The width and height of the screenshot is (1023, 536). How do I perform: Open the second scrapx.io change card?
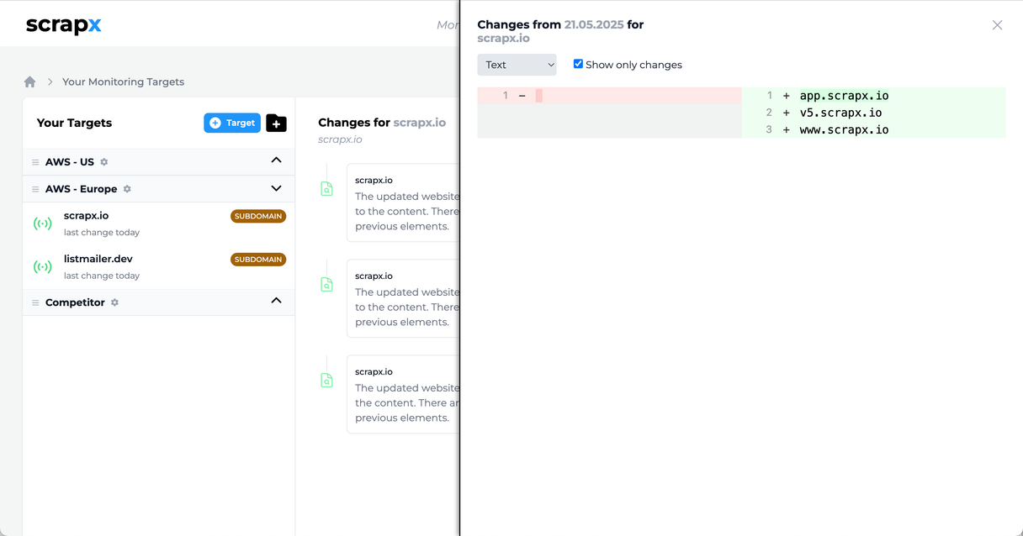[403, 298]
